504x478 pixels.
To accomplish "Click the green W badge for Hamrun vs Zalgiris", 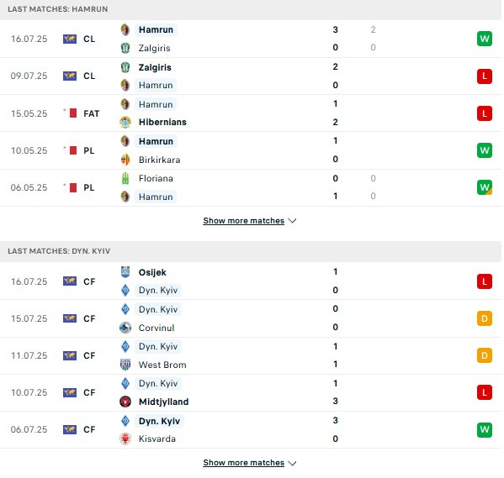I will pyautogui.click(x=485, y=39).
